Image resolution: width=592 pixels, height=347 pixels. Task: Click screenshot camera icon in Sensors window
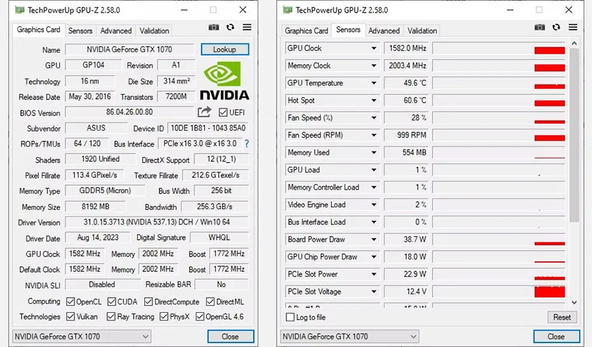click(540, 27)
